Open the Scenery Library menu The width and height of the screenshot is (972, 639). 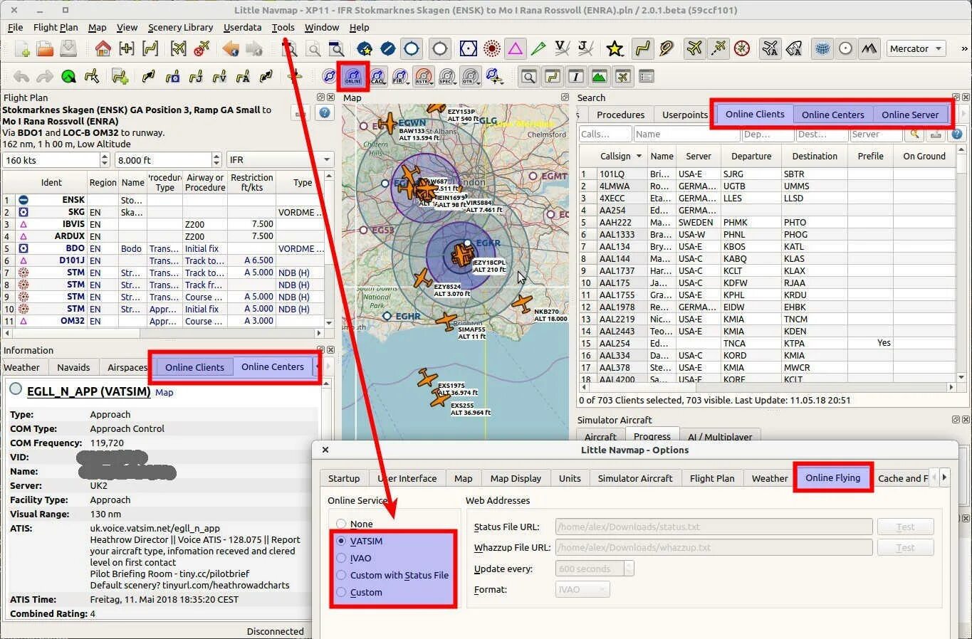(180, 27)
